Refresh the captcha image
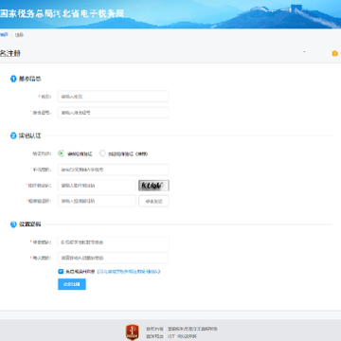 [153, 186]
